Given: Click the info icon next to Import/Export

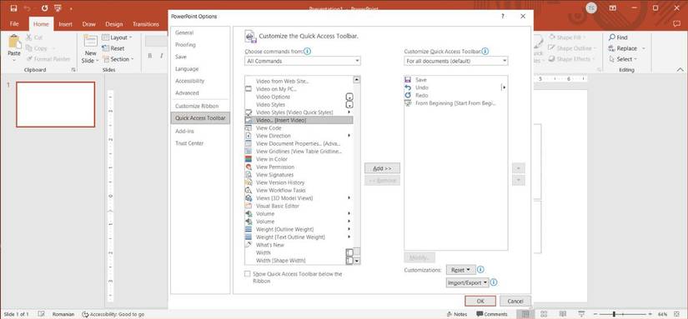Looking at the screenshot, I should coord(494,283).
